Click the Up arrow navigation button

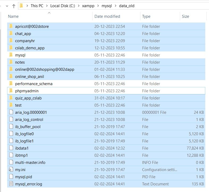tap(14, 6)
